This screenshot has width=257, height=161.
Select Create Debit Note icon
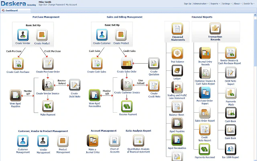pyautogui.click(x=75, y=85)
